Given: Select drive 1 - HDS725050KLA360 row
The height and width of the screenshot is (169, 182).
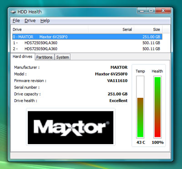Looking at the screenshot, I should tap(87, 43).
